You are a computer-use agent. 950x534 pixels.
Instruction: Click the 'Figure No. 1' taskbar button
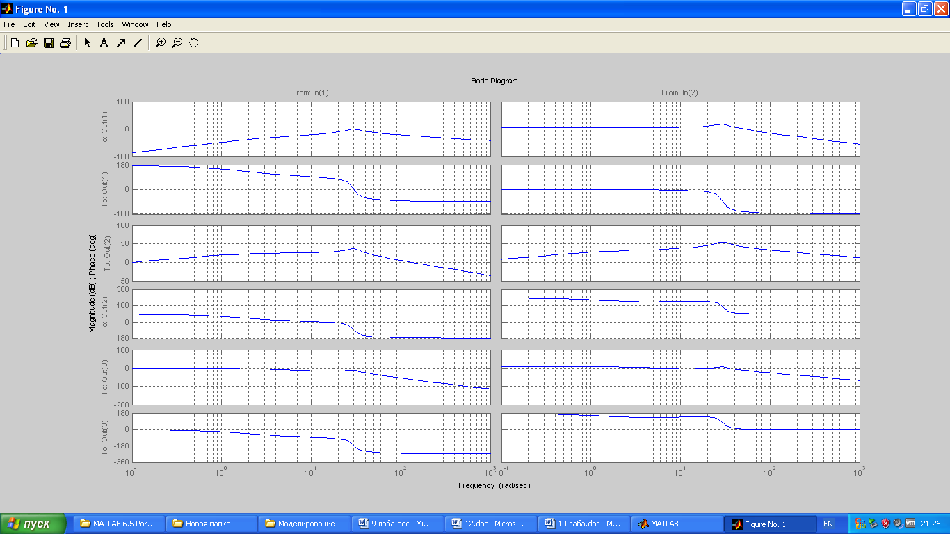point(770,524)
